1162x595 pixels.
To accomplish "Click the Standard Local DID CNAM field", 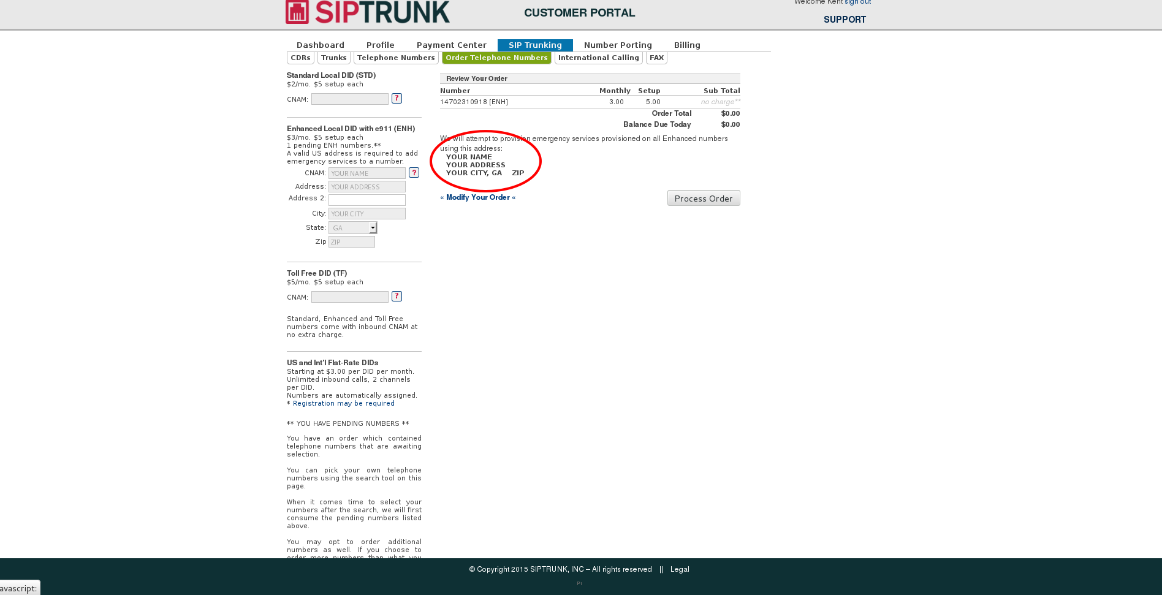I will point(350,99).
